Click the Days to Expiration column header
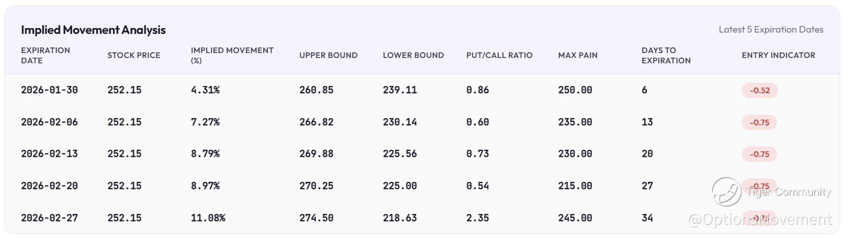This screenshot has width=849, height=239. tap(666, 55)
